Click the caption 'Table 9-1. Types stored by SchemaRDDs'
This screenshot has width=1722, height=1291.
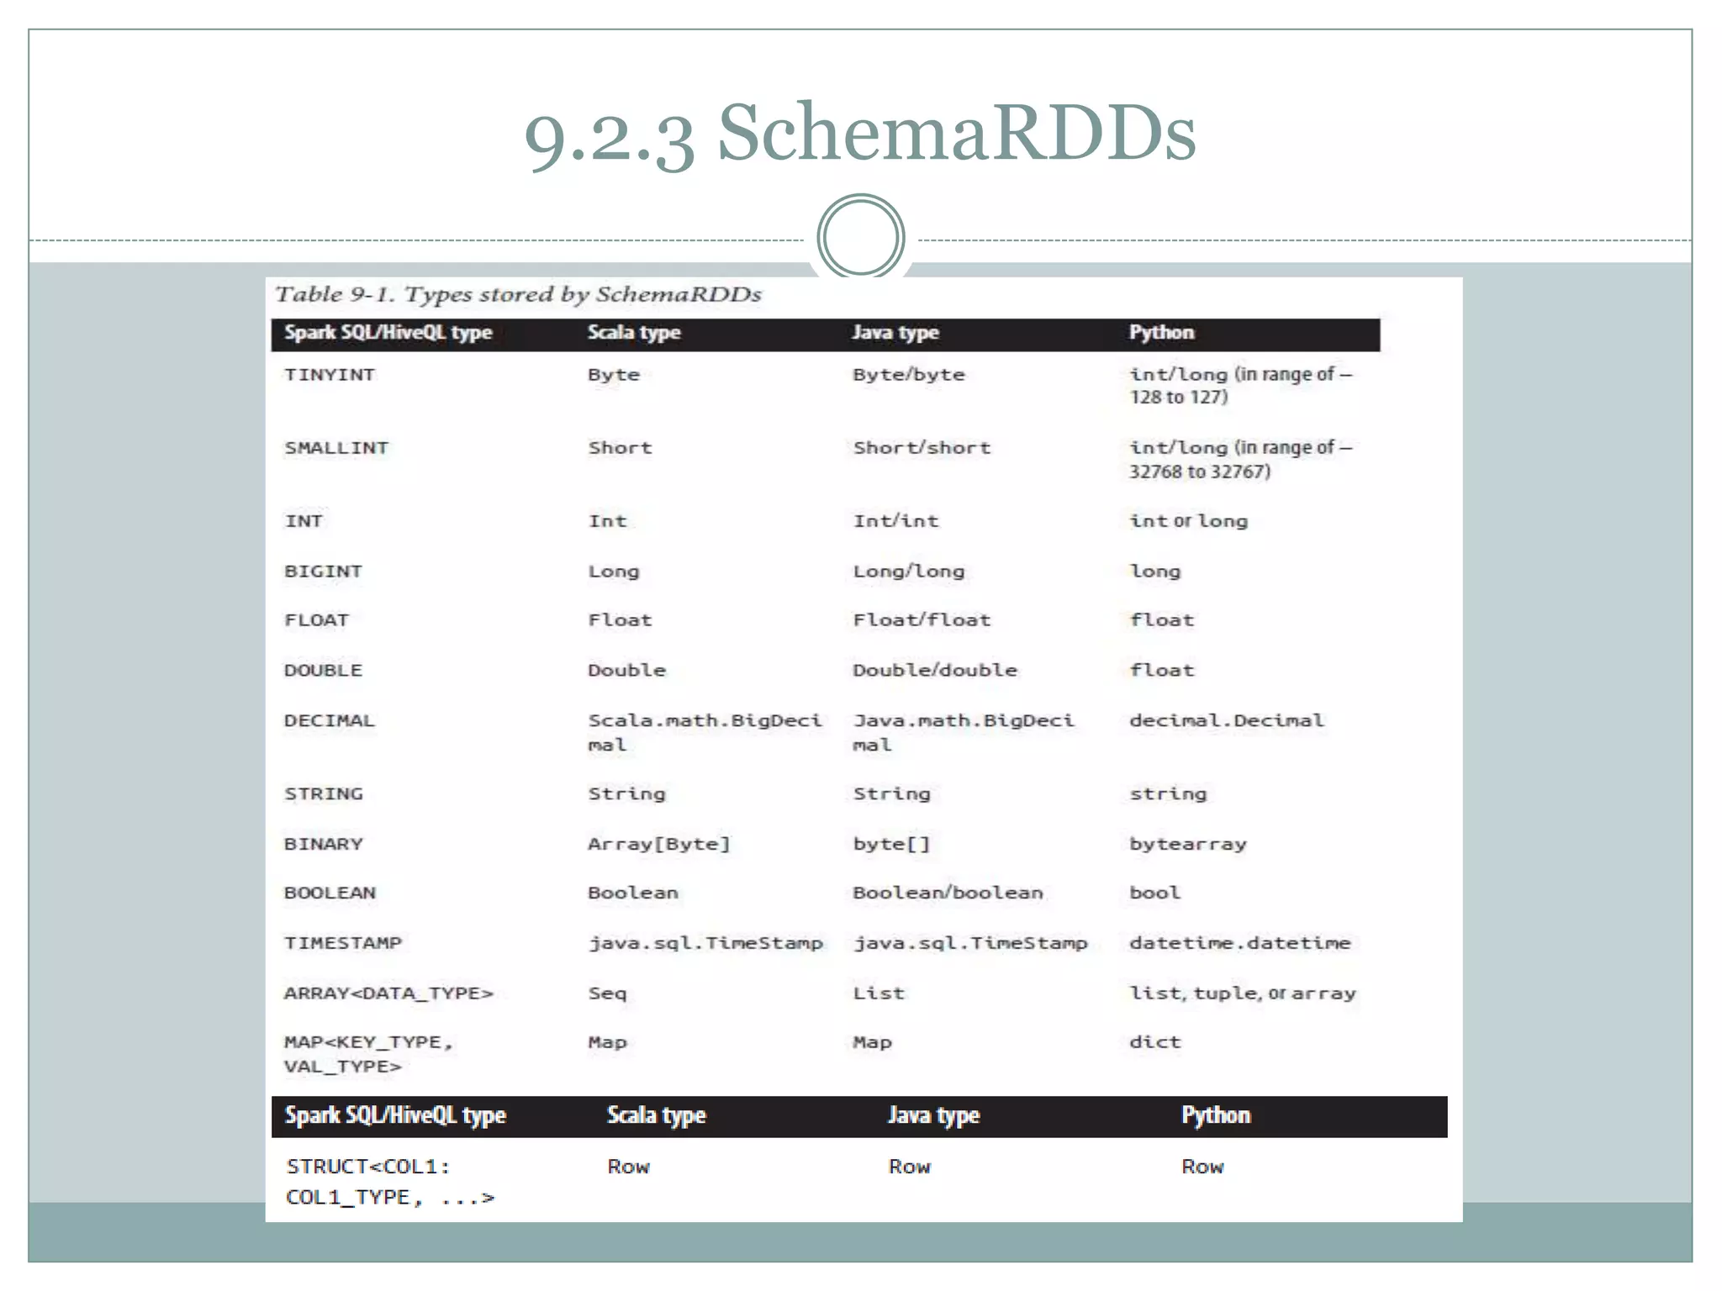pyautogui.click(x=518, y=294)
